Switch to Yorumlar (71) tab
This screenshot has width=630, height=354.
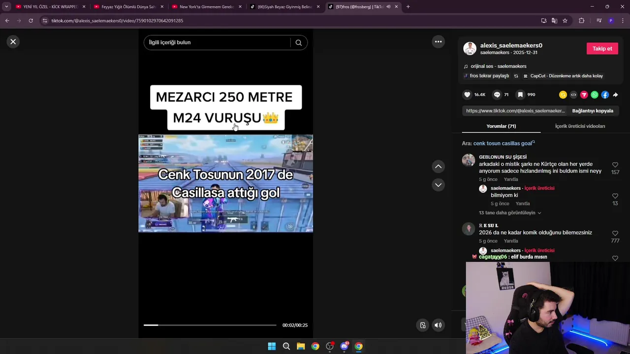point(501,126)
